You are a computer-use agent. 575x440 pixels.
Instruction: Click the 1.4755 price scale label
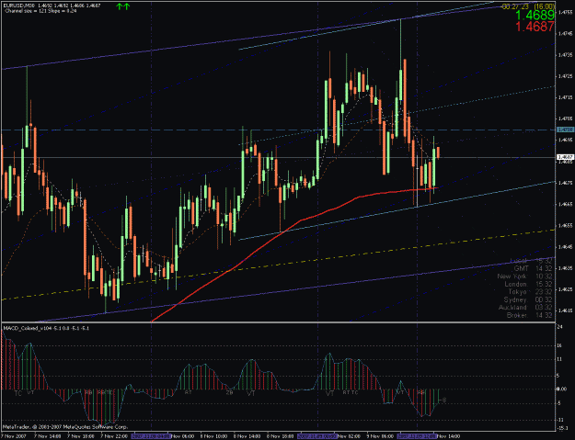pos(565,13)
